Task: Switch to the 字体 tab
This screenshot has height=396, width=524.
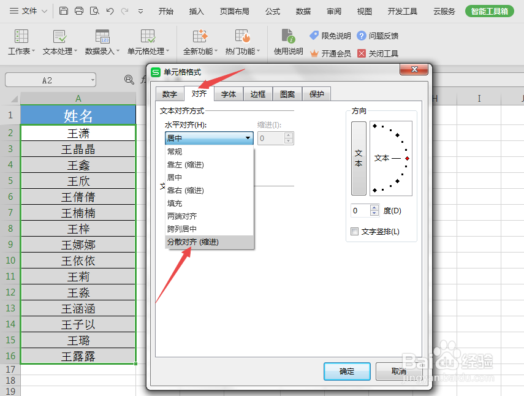Action: [x=228, y=94]
